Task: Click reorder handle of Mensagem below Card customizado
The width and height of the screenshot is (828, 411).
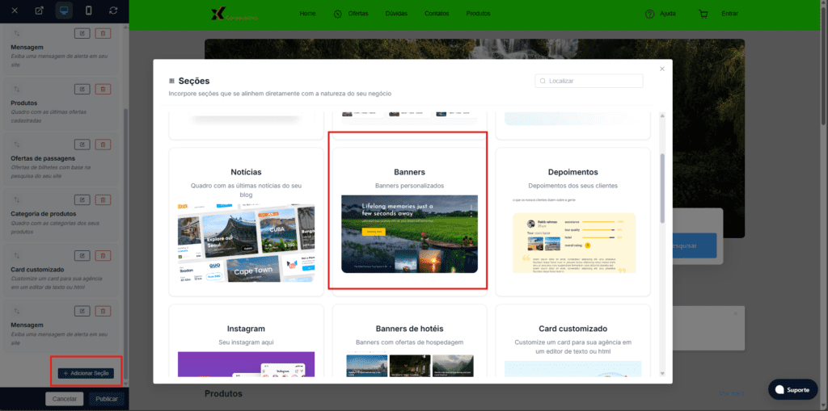Action: tap(17, 312)
